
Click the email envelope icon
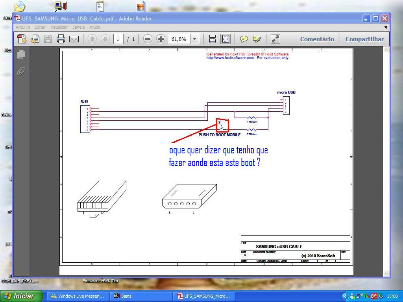[x=74, y=39]
